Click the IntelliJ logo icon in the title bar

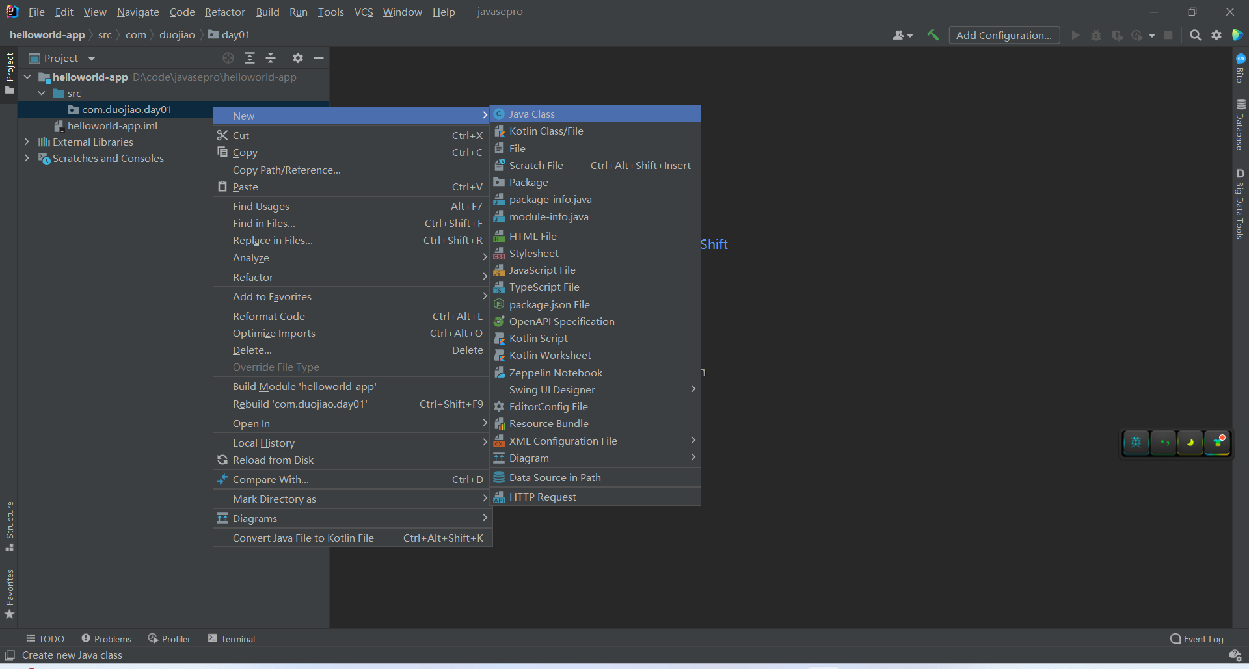(12, 12)
